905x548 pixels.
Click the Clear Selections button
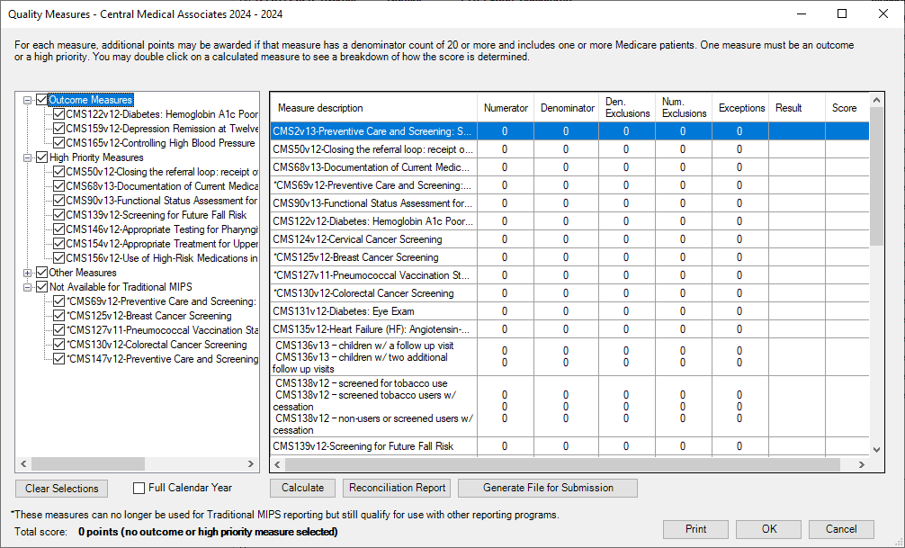point(61,489)
